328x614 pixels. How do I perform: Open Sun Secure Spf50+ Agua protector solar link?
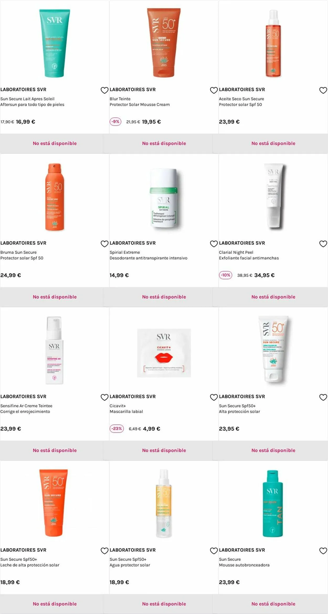(x=130, y=562)
